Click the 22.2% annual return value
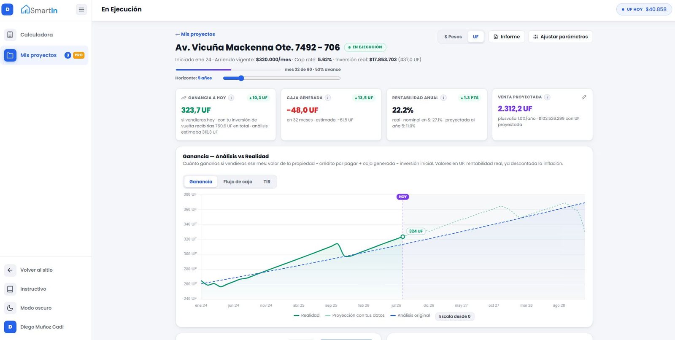Viewport: 675px width, 340px height. coord(403,110)
